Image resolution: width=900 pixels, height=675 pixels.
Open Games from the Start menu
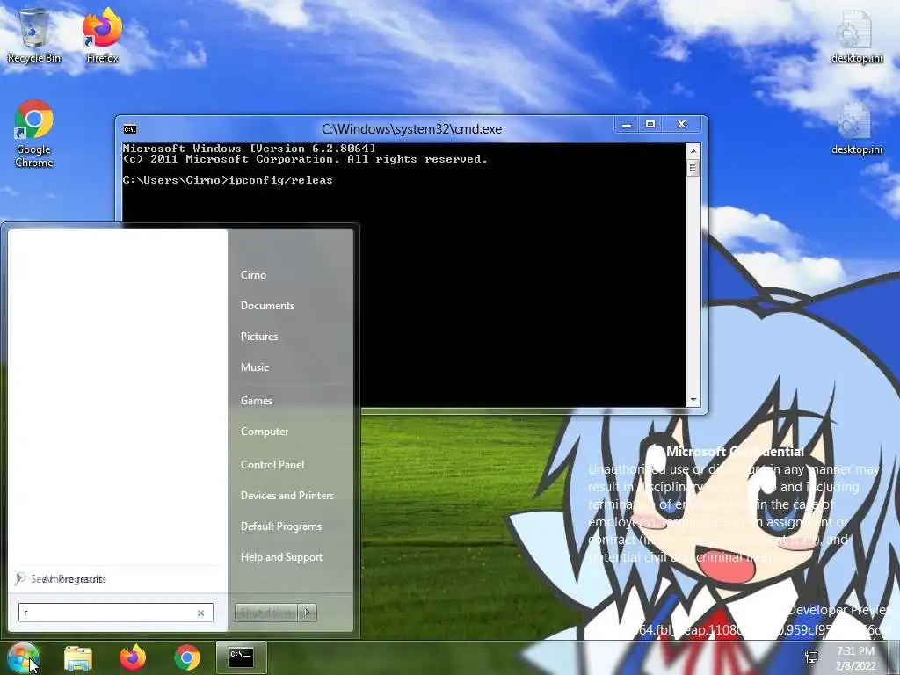257,401
